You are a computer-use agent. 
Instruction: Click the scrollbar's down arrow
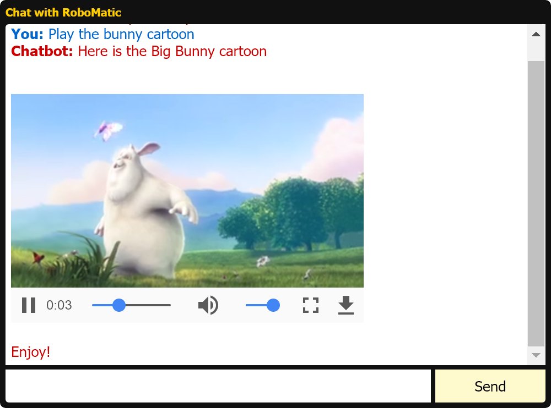[536, 355]
